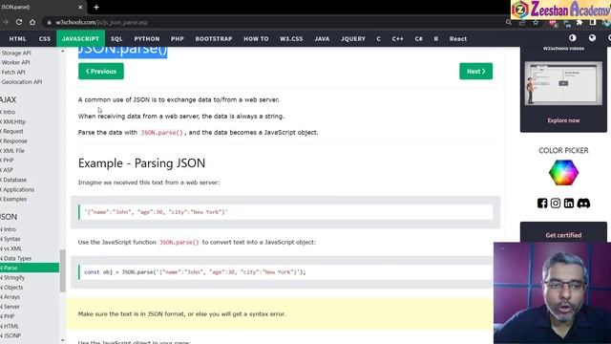The image size is (611, 344).
Task: Open W3Schools Discord icon
Action: coord(583,204)
